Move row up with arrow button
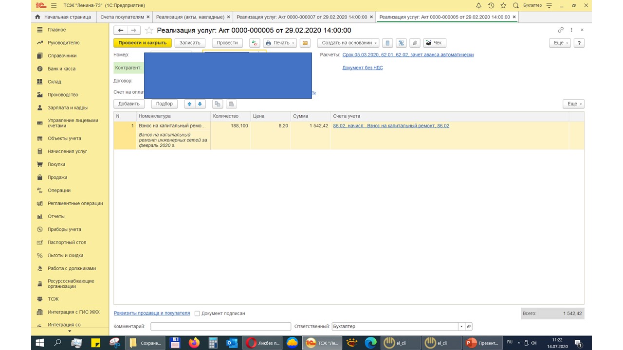The width and height of the screenshot is (623, 350). coord(190,104)
